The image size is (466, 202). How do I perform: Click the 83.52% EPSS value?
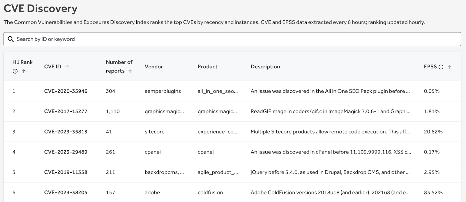point(433,192)
